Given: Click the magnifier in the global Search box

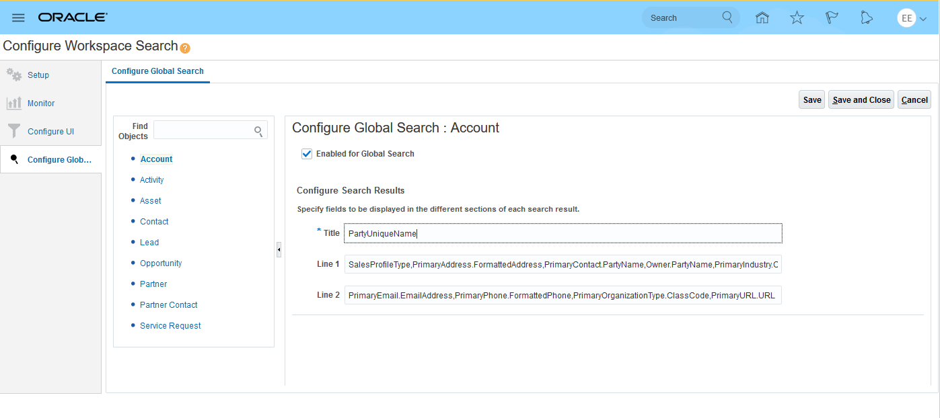Looking at the screenshot, I should coord(727,17).
